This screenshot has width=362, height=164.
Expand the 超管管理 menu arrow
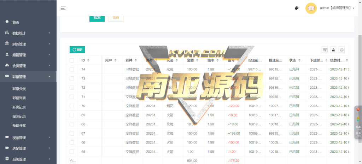tap(49, 55)
